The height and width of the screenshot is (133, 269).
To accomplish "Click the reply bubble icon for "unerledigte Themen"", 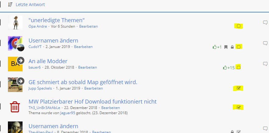I will click(x=265, y=22).
